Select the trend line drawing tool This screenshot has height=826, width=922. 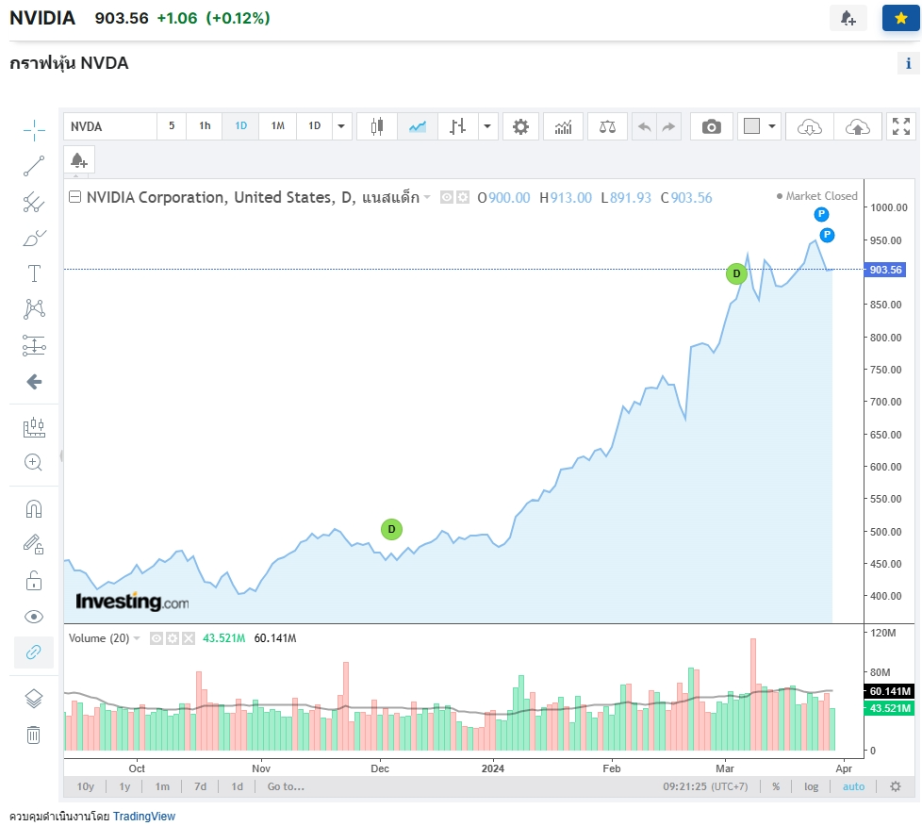34,166
